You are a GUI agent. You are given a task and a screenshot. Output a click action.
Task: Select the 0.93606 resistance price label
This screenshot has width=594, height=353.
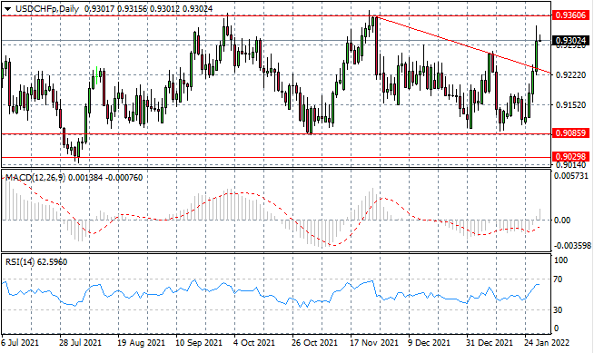click(571, 15)
